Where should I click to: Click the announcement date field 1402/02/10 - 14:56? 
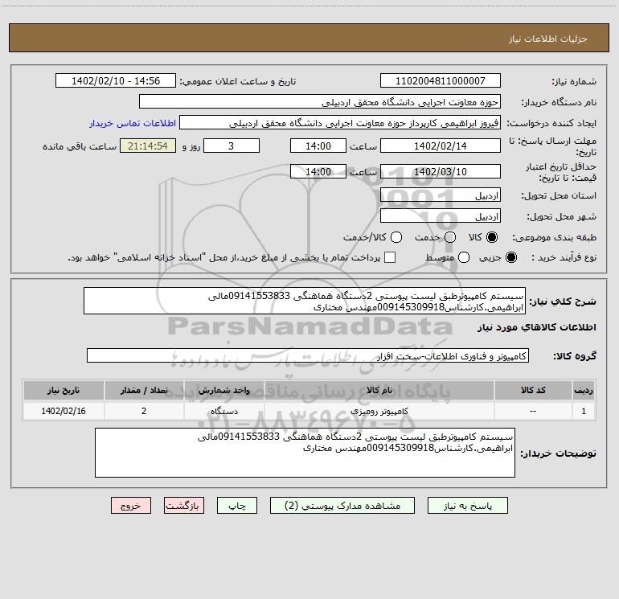tap(116, 80)
